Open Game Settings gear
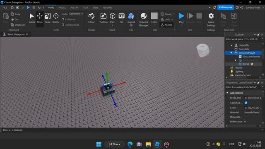 pyautogui.click(x=211, y=16)
